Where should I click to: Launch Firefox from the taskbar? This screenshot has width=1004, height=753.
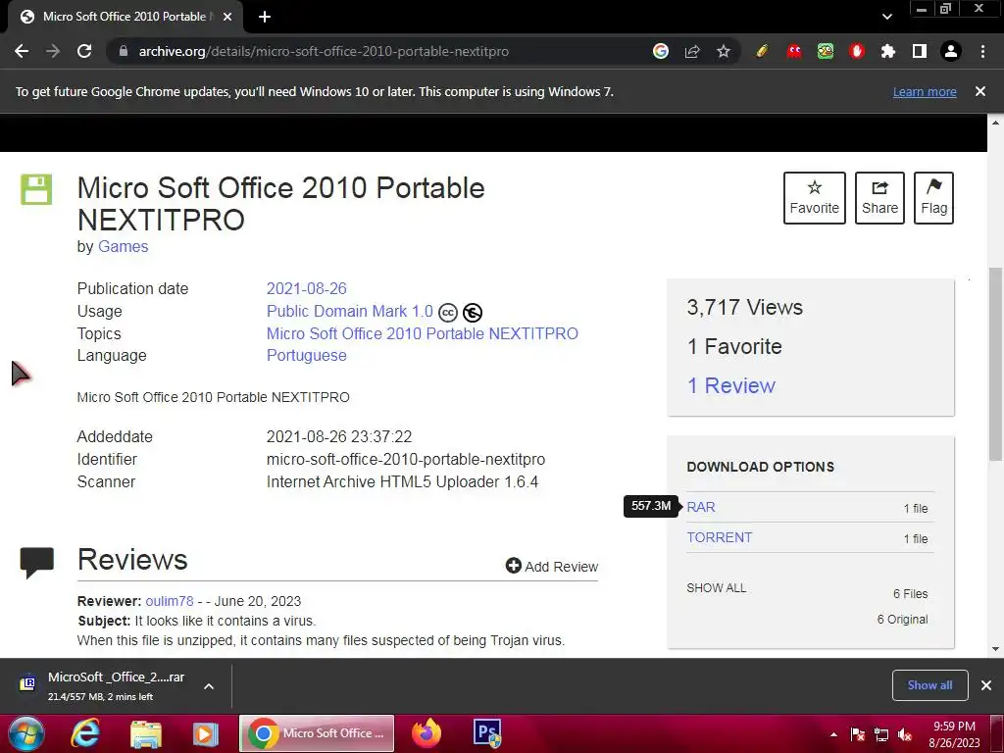coord(427,733)
